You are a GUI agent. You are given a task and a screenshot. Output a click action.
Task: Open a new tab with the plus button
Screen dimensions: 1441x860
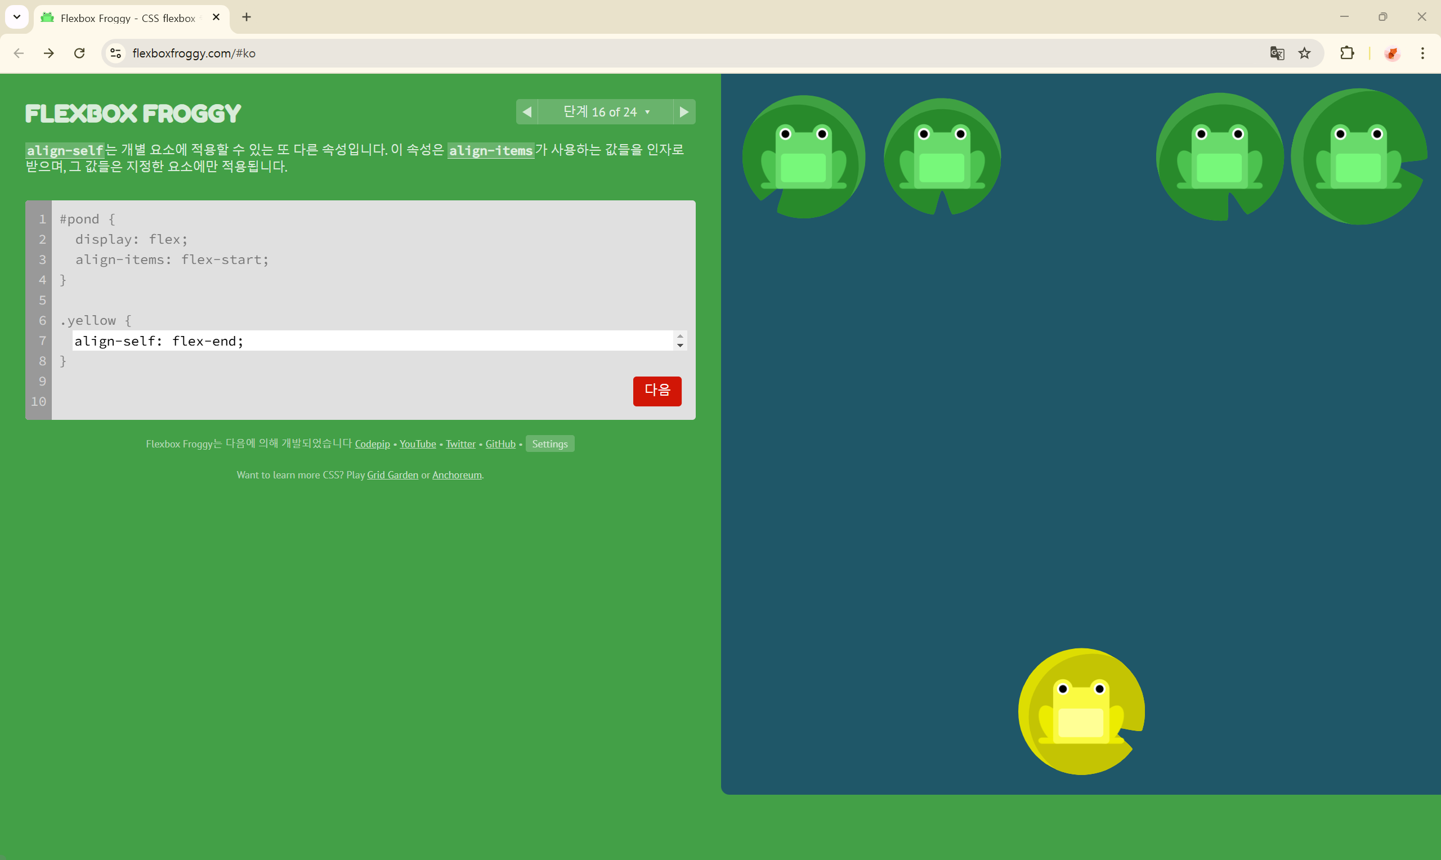coord(247,17)
